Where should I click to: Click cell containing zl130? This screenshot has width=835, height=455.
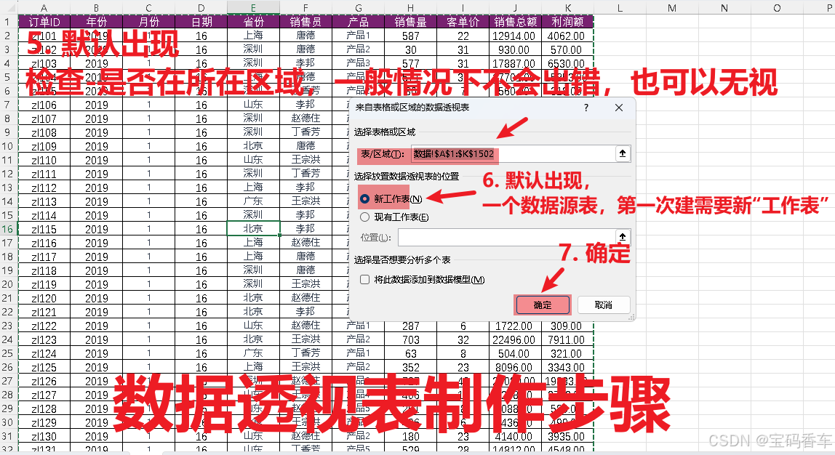(44, 436)
